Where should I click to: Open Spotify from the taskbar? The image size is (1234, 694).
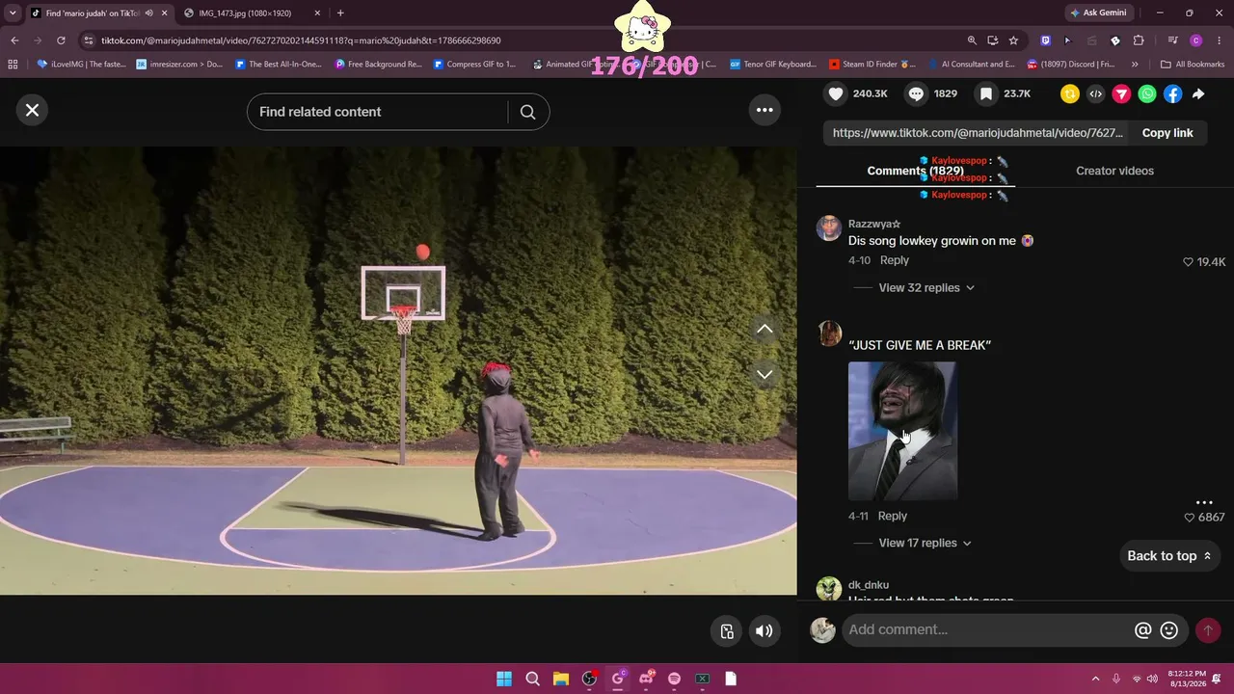(674, 679)
